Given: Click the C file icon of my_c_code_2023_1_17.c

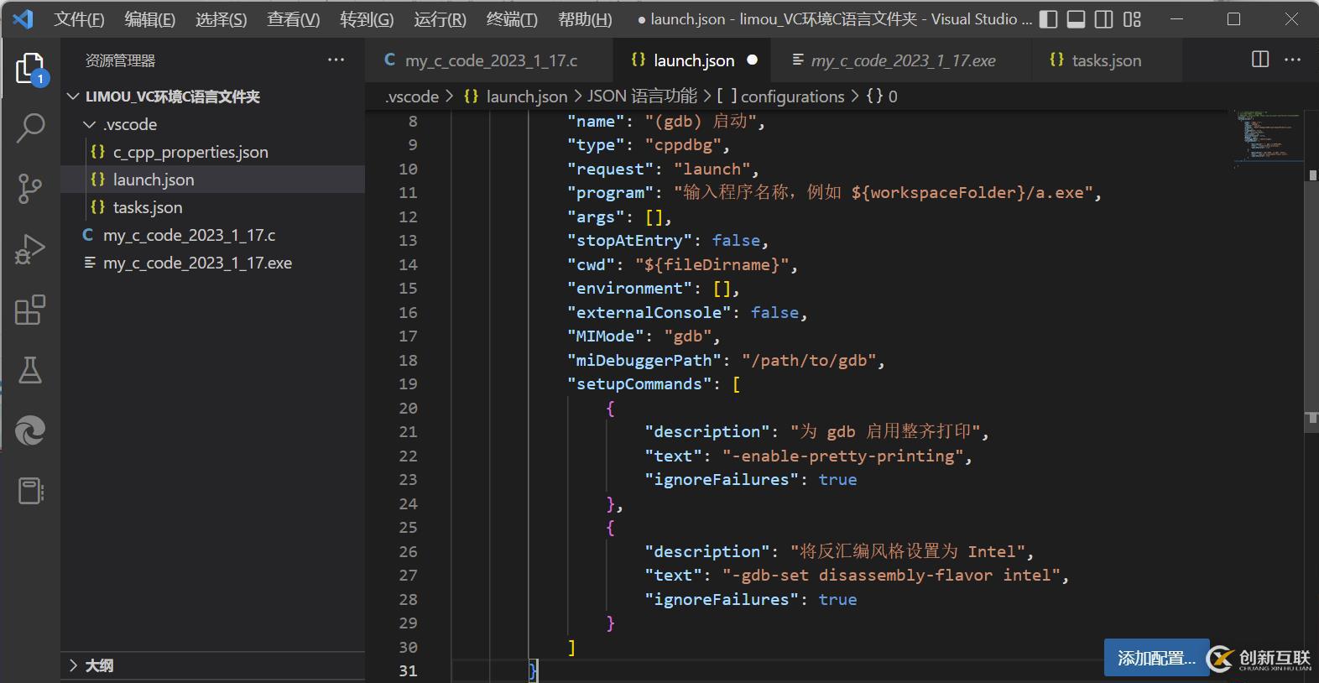Looking at the screenshot, I should [88, 235].
